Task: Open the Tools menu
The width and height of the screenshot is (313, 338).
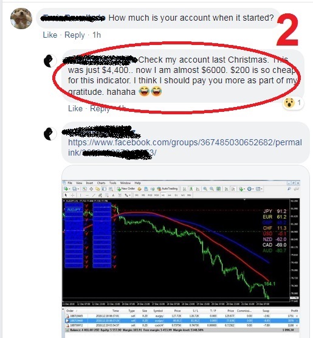Action: click(112, 183)
